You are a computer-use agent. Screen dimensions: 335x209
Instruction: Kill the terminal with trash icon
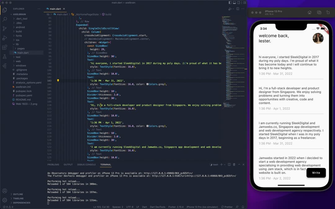234,165
